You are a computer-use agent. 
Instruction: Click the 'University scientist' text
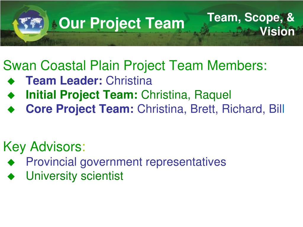coord(75,176)
